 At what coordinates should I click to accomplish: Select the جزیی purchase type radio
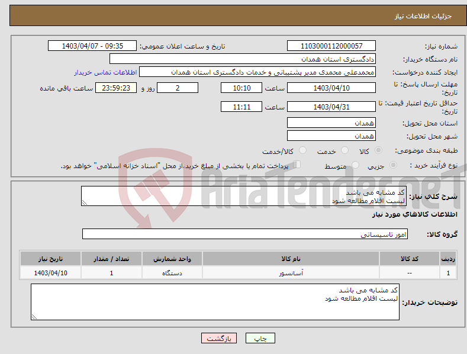pyautogui.click(x=393, y=165)
